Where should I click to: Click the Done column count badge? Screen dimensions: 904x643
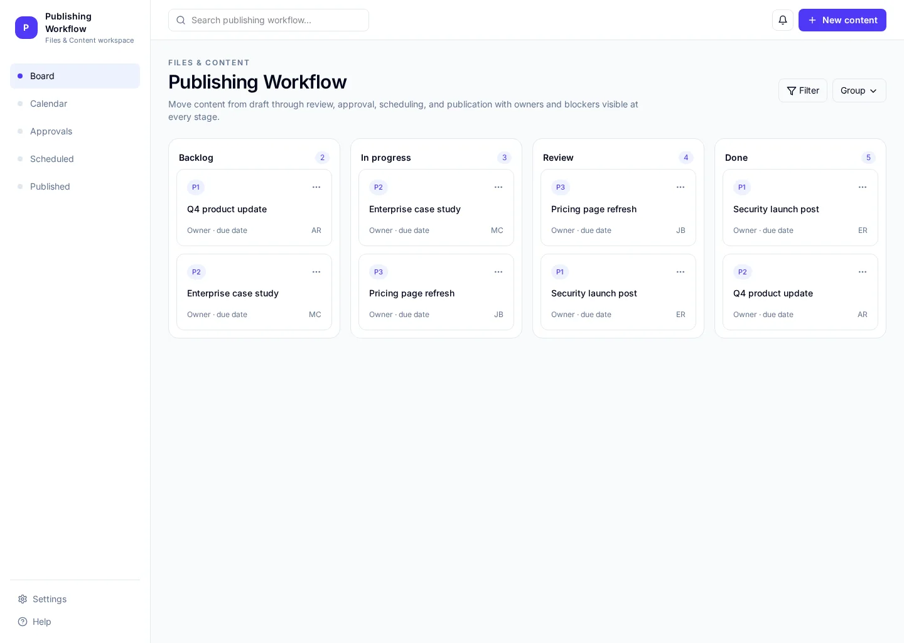(868, 158)
